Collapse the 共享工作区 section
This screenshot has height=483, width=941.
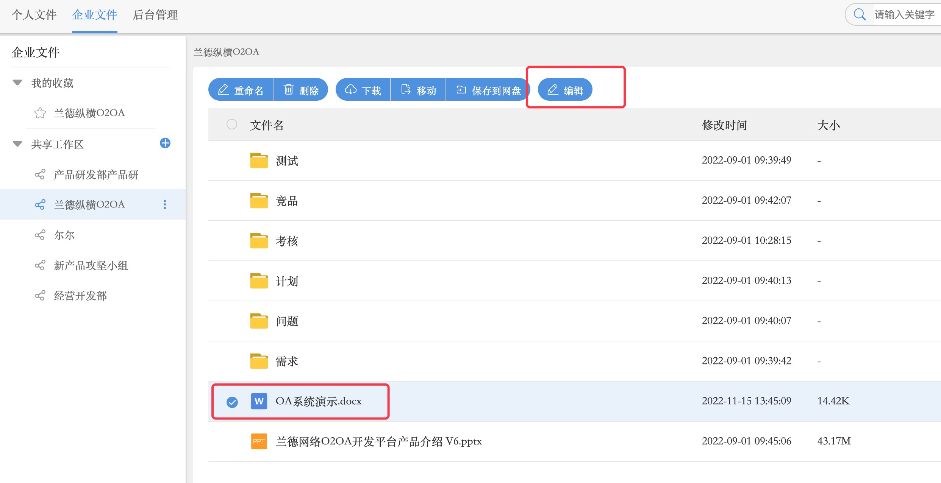pyautogui.click(x=17, y=144)
